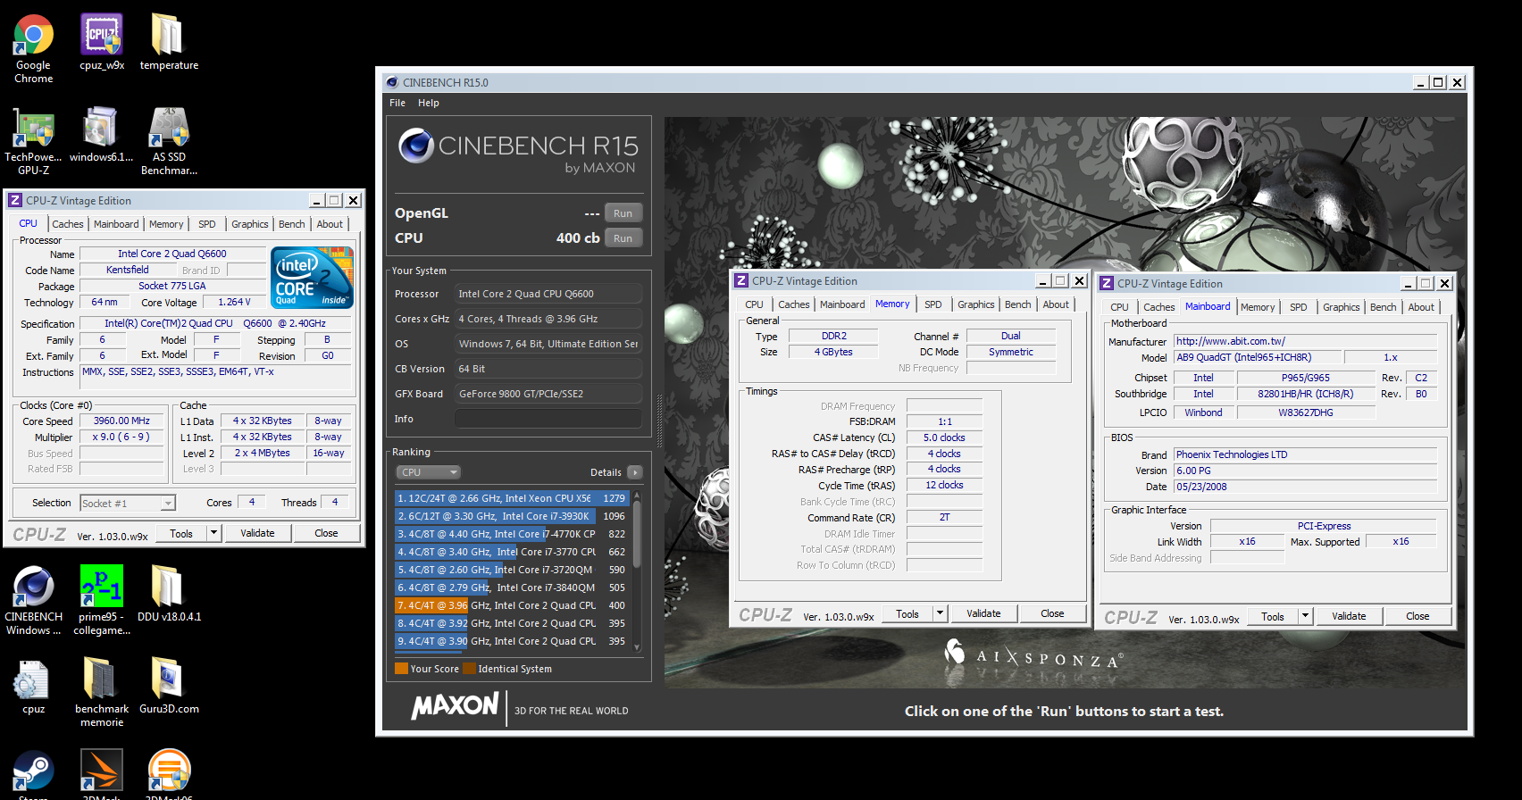The image size is (1522, 800).
Task: Open Guru3D.com folder icon
Action: pyautogui.click(x=169, y=687)
